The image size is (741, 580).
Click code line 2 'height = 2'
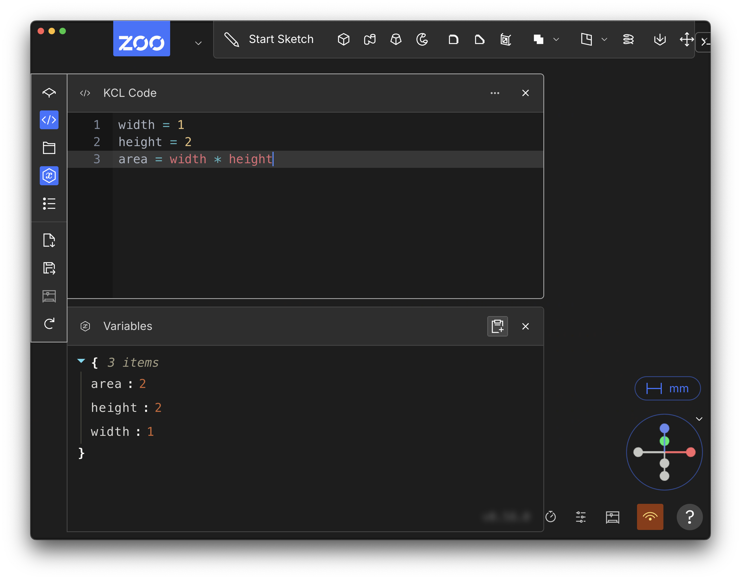[x=155, y=142]
